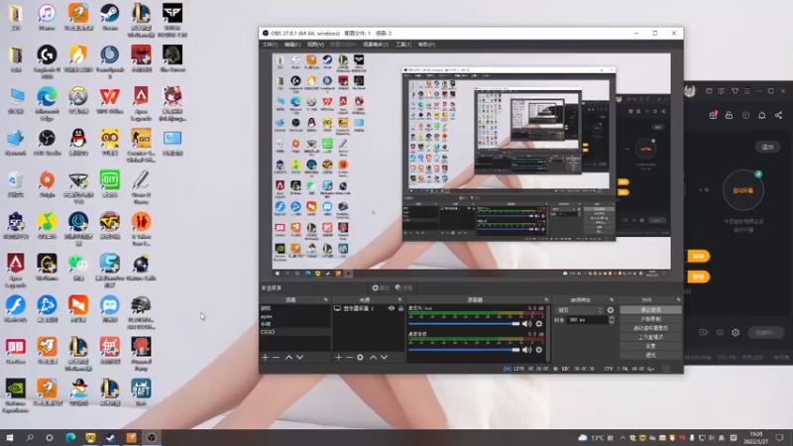Open desktop audio track settings gear
The width and height of the screenshot is (793, 446).
coord(539,350)
